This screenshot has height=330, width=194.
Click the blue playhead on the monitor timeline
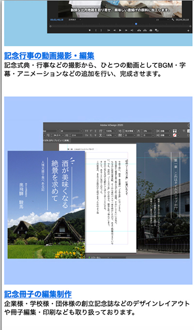(136, 24)
